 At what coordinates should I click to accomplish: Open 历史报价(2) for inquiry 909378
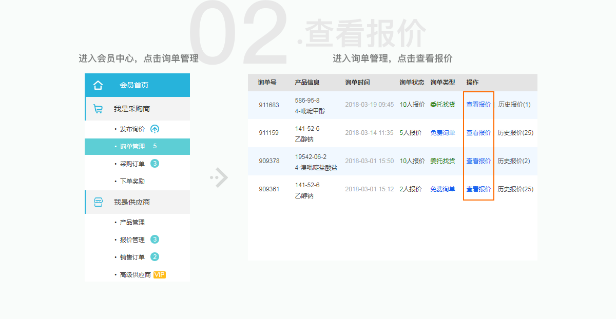pos(514,161)
